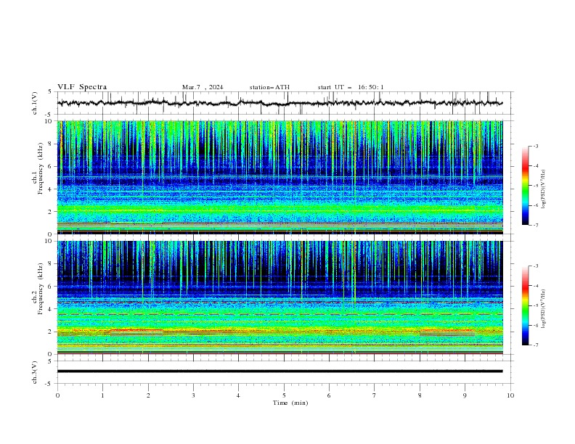Click the ch.1 voltage waveform trace

point(280,103)
